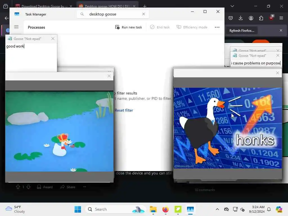This screenshot has width=288, height=216.
Task: Open Firefox from the taskbar
Action: click(165, 209)
